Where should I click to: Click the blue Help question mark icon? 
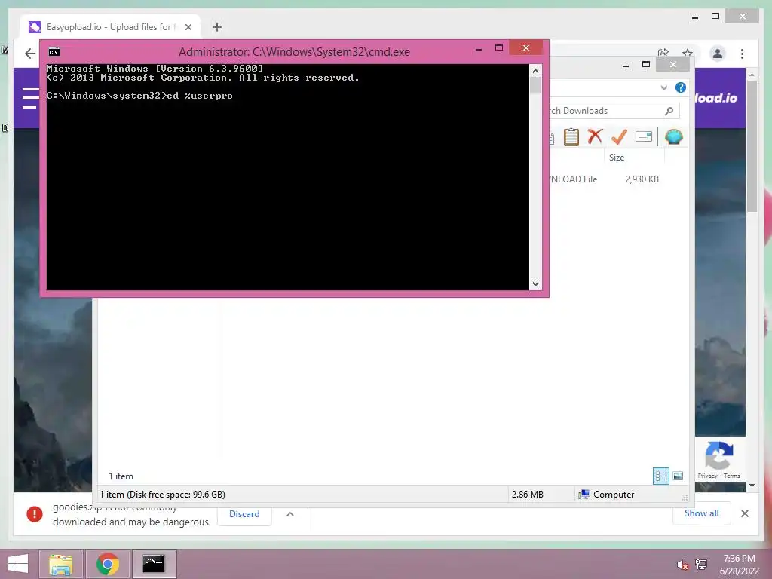tap(681, 87)
